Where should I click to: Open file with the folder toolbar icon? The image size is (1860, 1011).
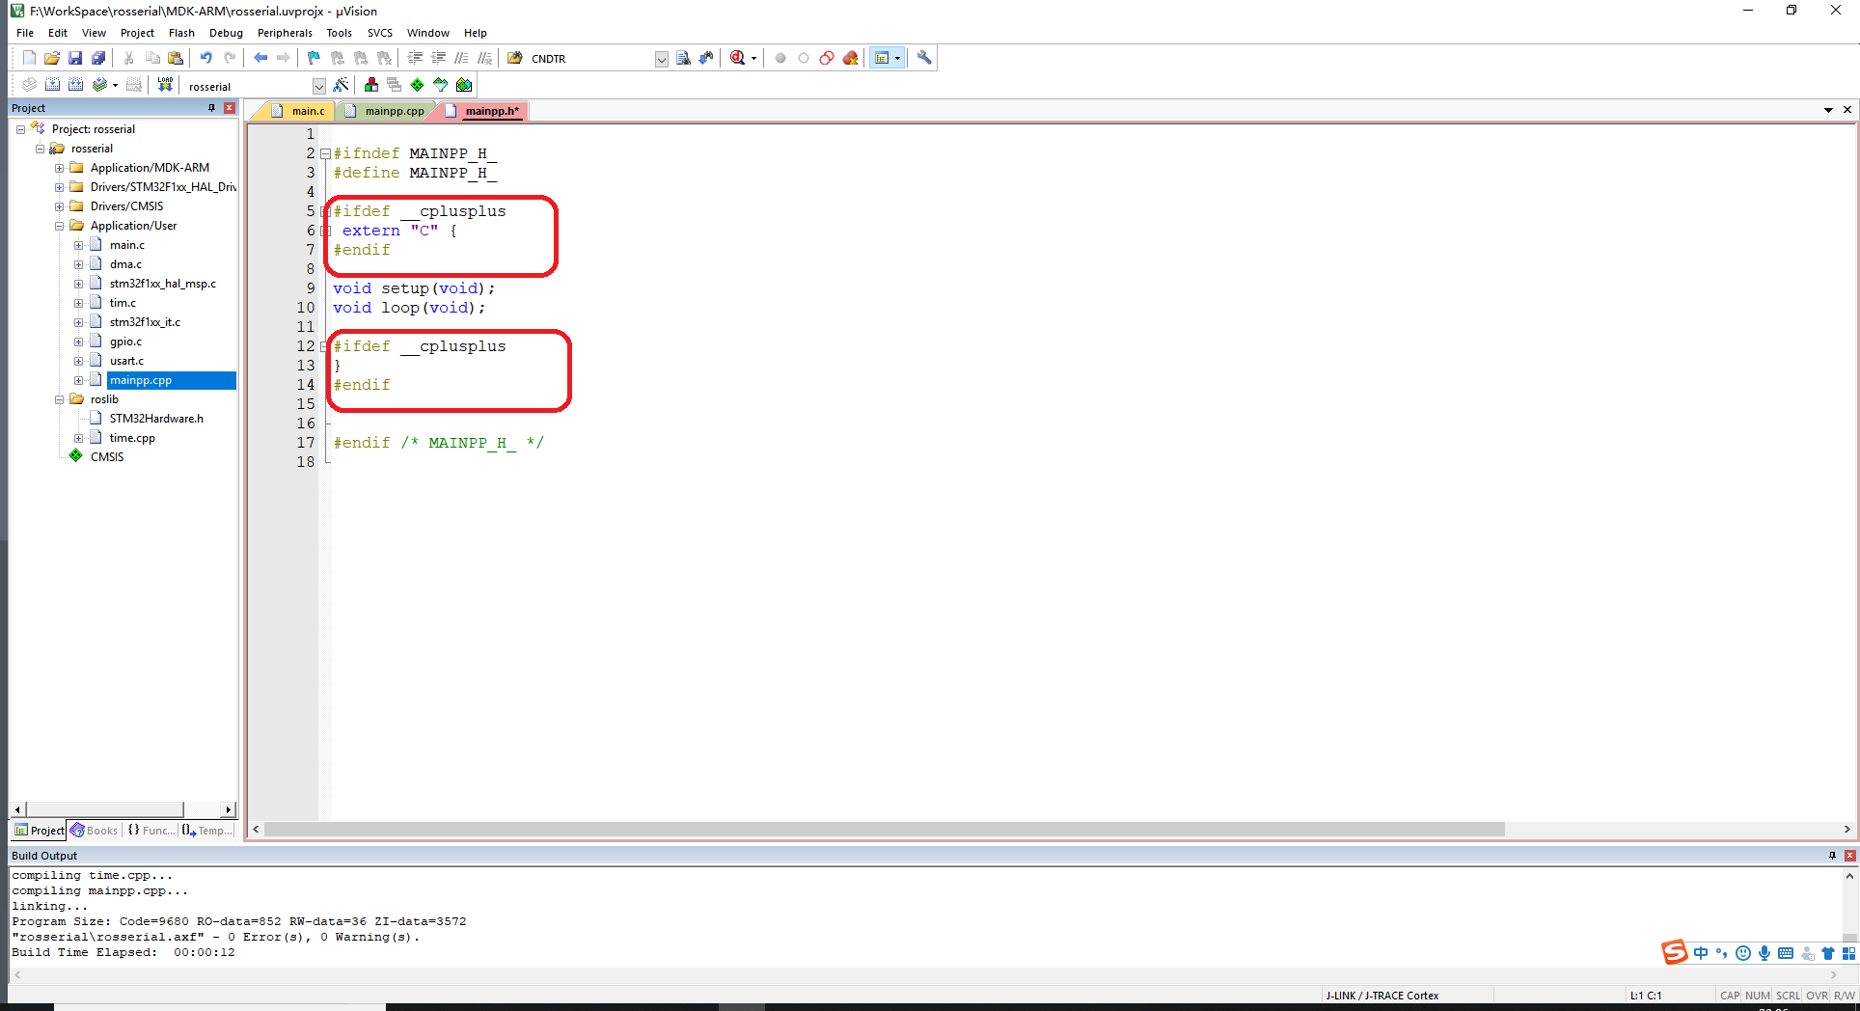pos(52,58)
